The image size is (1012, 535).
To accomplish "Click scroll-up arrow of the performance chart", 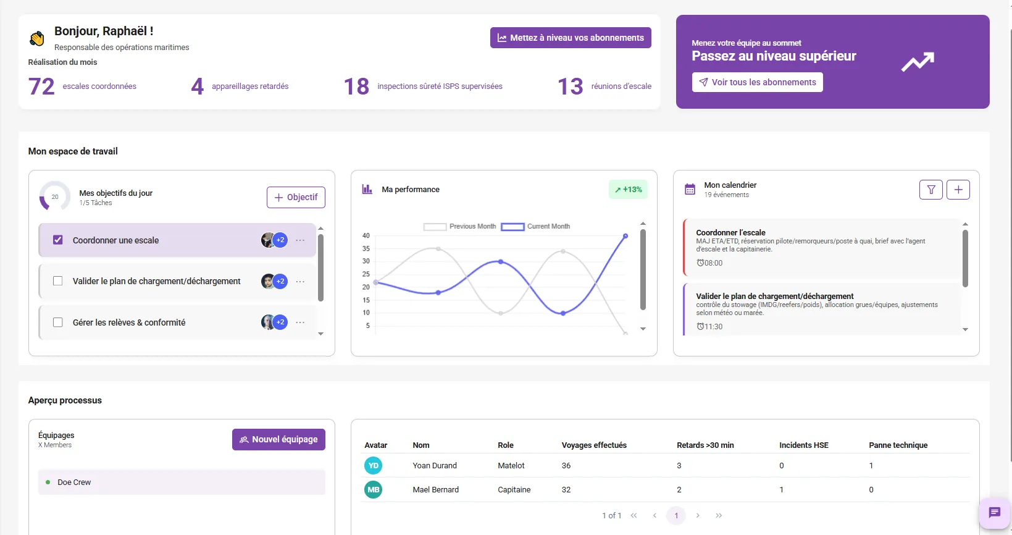I will 643,224.
